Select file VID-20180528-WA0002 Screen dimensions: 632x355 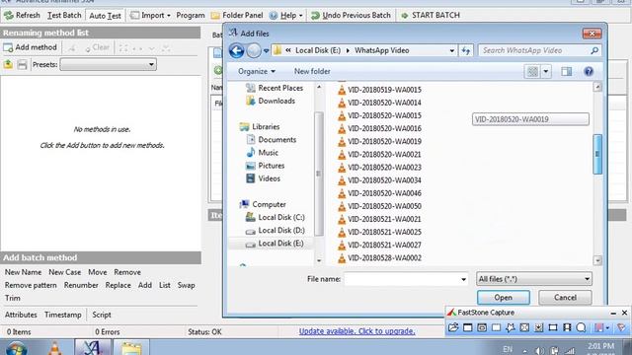[x=379, y=258]
